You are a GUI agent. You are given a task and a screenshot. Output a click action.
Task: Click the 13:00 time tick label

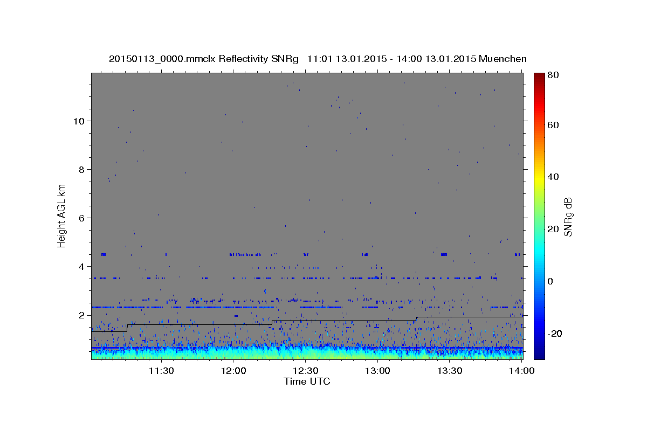click(377, 371)
